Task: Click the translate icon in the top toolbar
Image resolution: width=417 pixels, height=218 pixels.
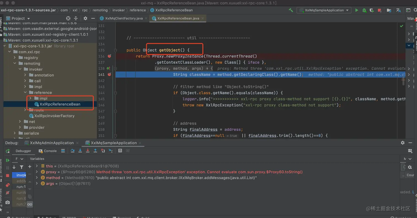Action: click(398, 10)
